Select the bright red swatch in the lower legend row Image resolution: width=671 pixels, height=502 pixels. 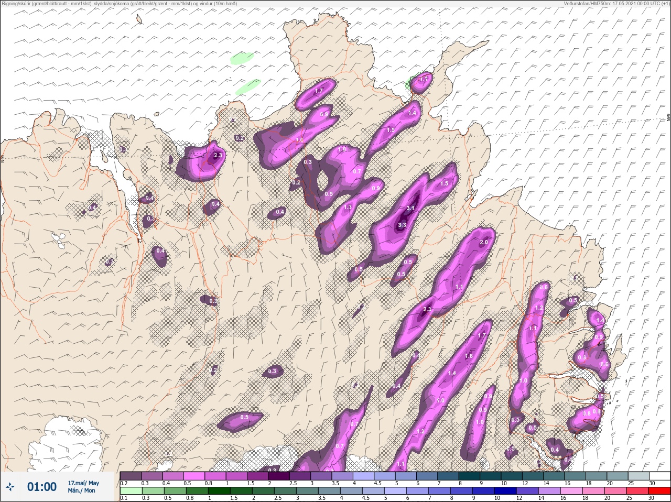[x=659, y=491]
